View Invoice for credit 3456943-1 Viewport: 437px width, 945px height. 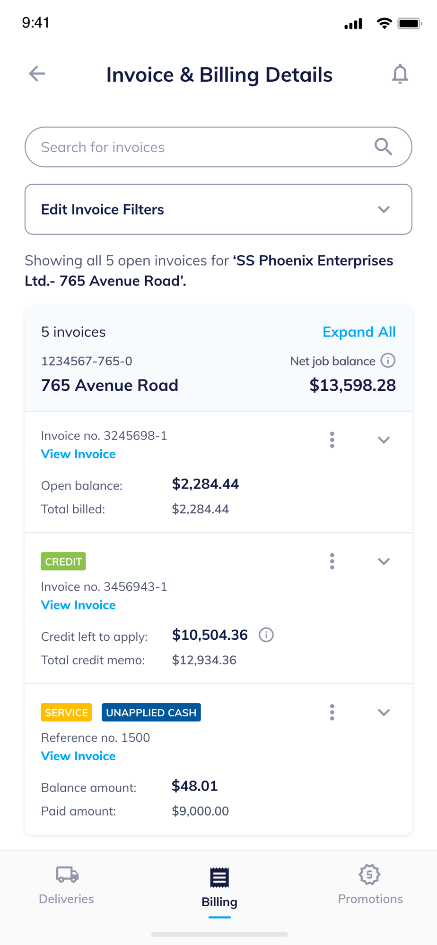point(79,605)
